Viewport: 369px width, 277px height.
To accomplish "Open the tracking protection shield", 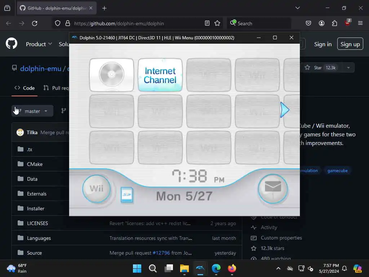I will coord(58,23).
